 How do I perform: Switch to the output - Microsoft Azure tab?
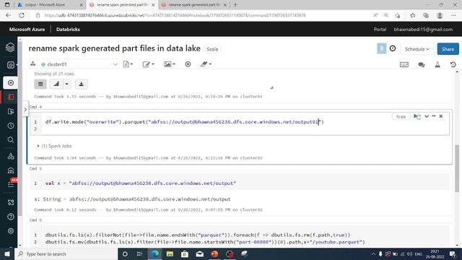49,5
